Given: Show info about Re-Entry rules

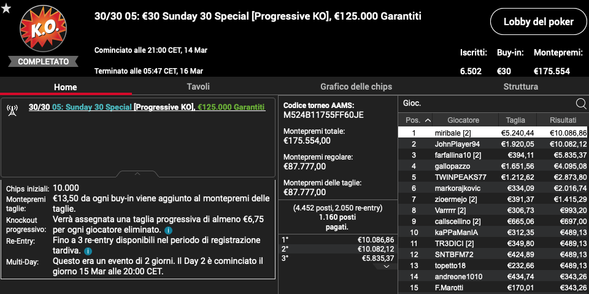Looking at the screenshot, I should click(x=88, y=251).
